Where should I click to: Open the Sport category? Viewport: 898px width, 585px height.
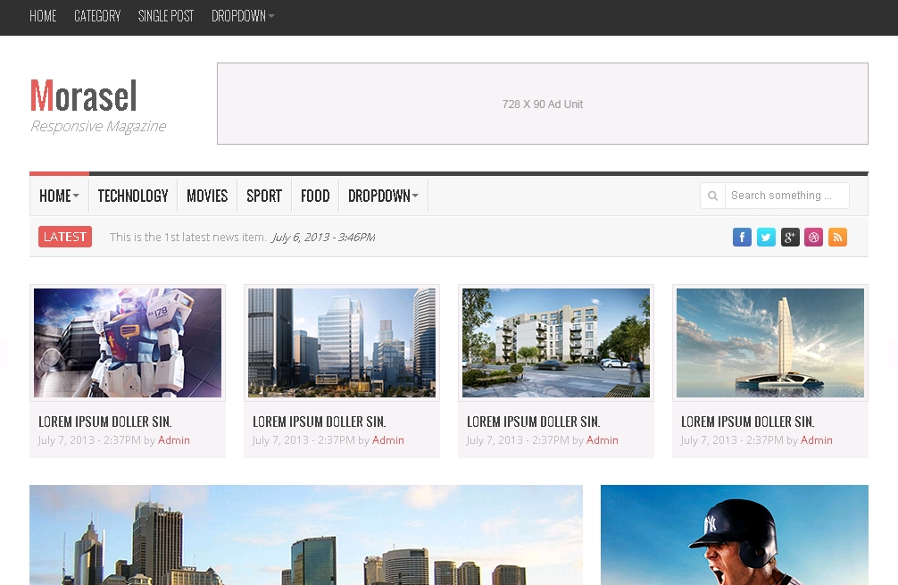coord(264,196)
